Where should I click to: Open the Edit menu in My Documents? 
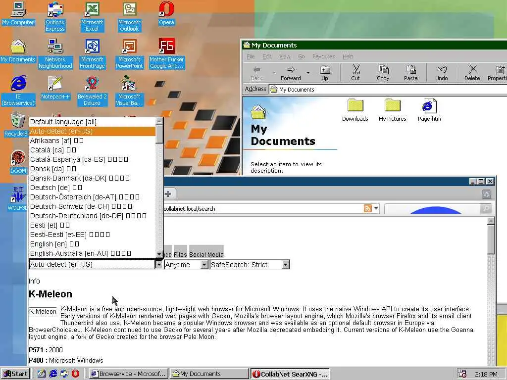pos(267,56)
